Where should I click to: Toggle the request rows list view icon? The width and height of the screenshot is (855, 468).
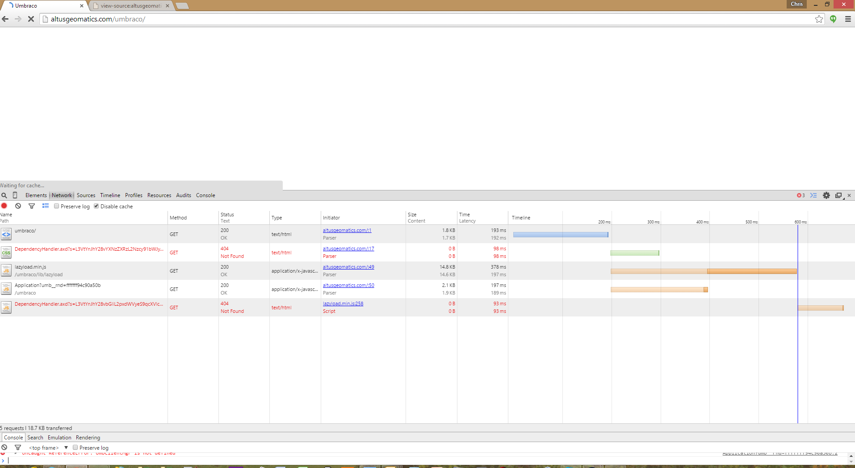(x=46, y=206)
